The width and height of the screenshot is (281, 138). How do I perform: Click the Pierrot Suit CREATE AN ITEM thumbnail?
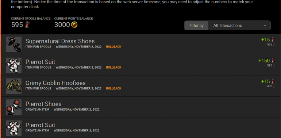point(14,128)
